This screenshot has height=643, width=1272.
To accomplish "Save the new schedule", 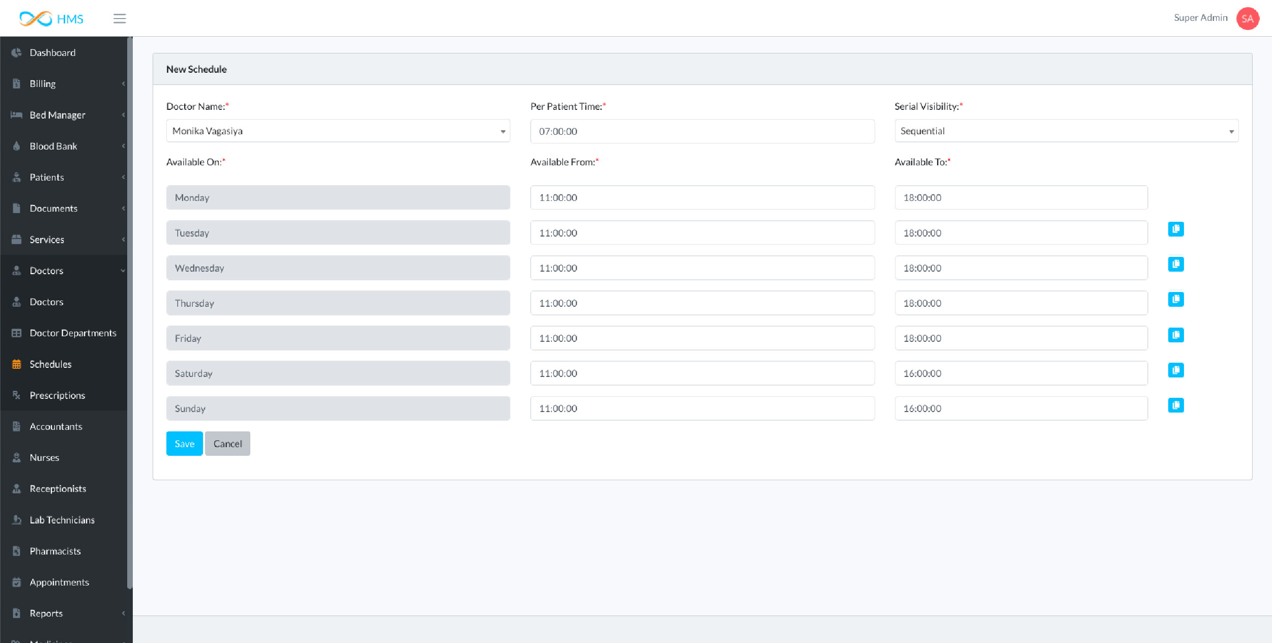I will pos(184,444).
